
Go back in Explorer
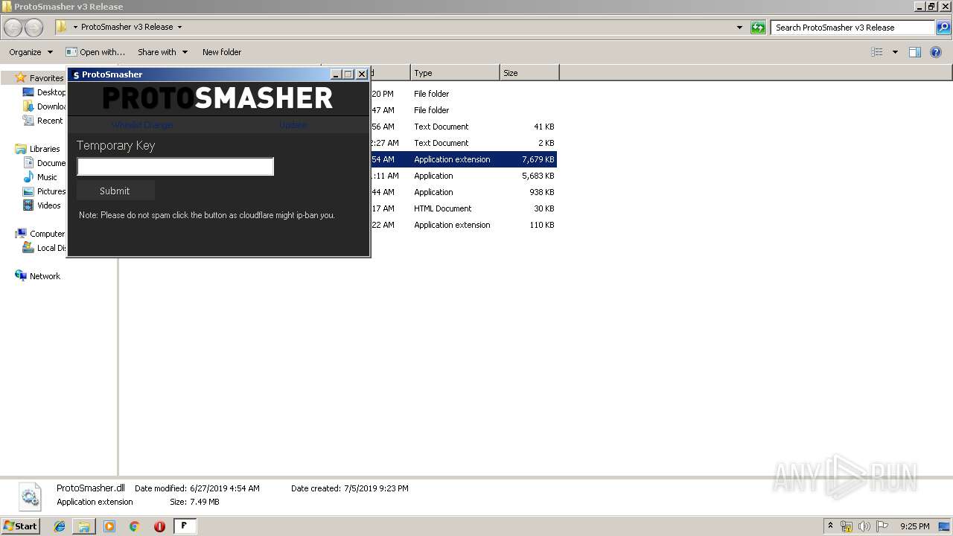[13, 28]
